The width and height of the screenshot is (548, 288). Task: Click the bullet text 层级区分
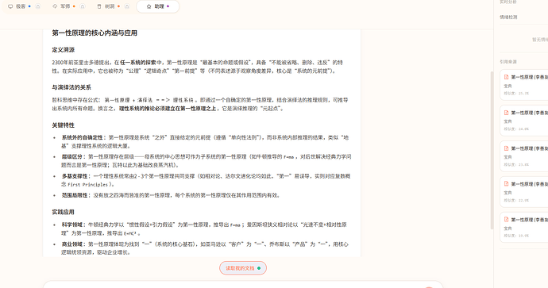(72, 157)
